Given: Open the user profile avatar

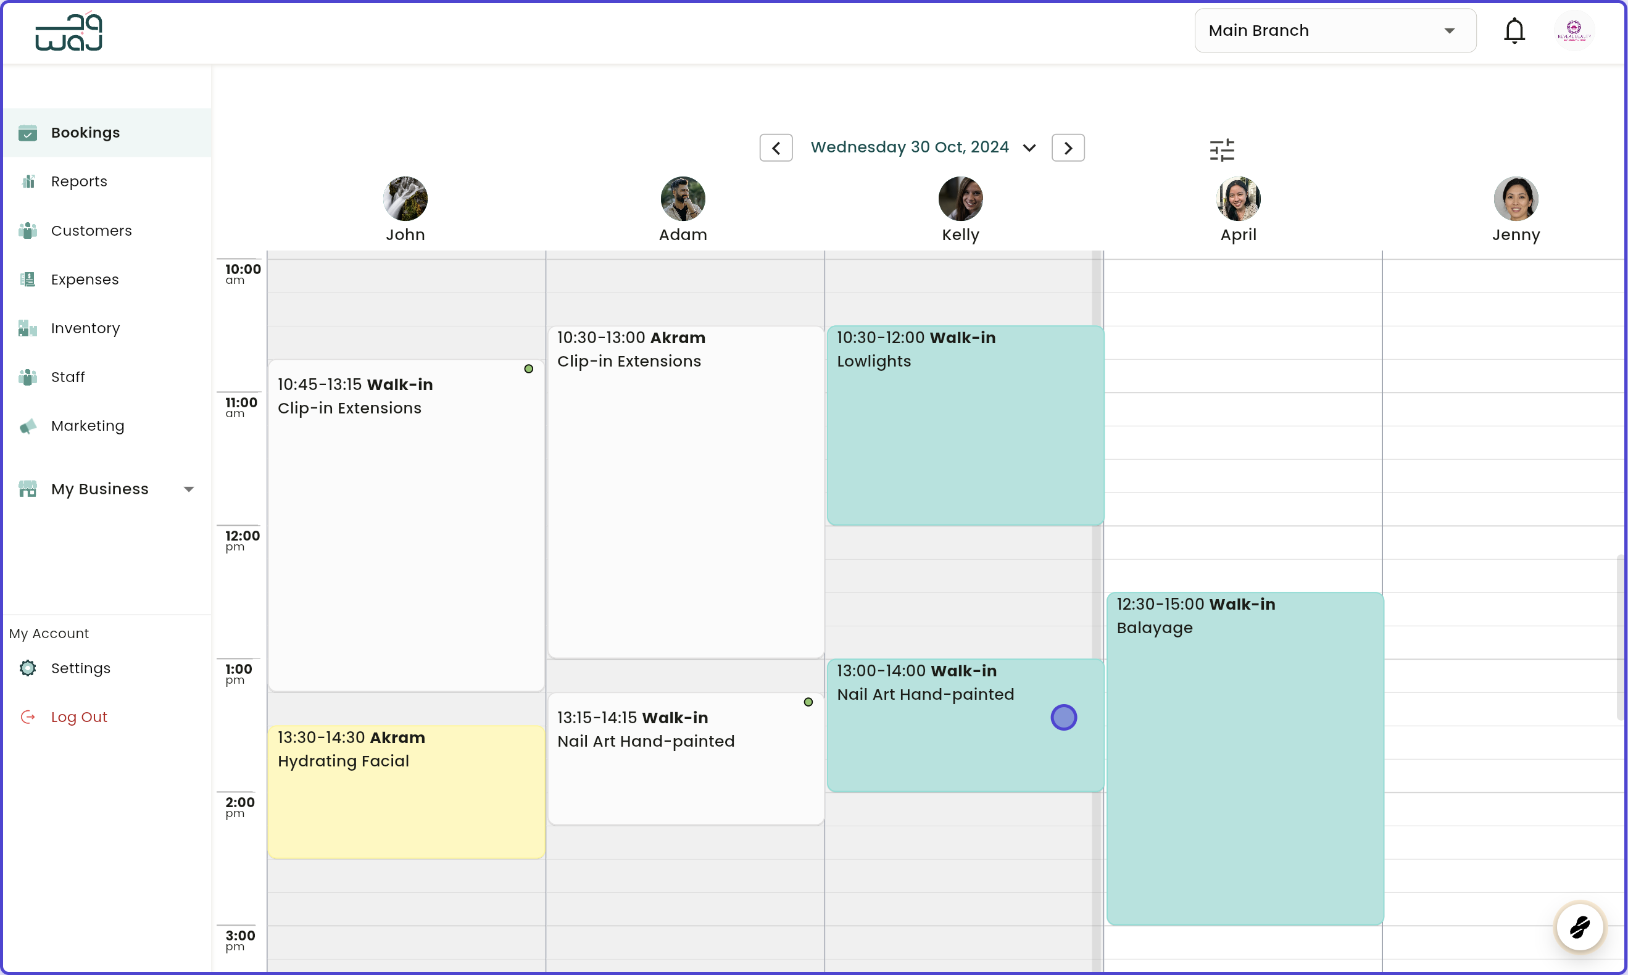Looking at the screenshot, I should tap(1574, 30).
